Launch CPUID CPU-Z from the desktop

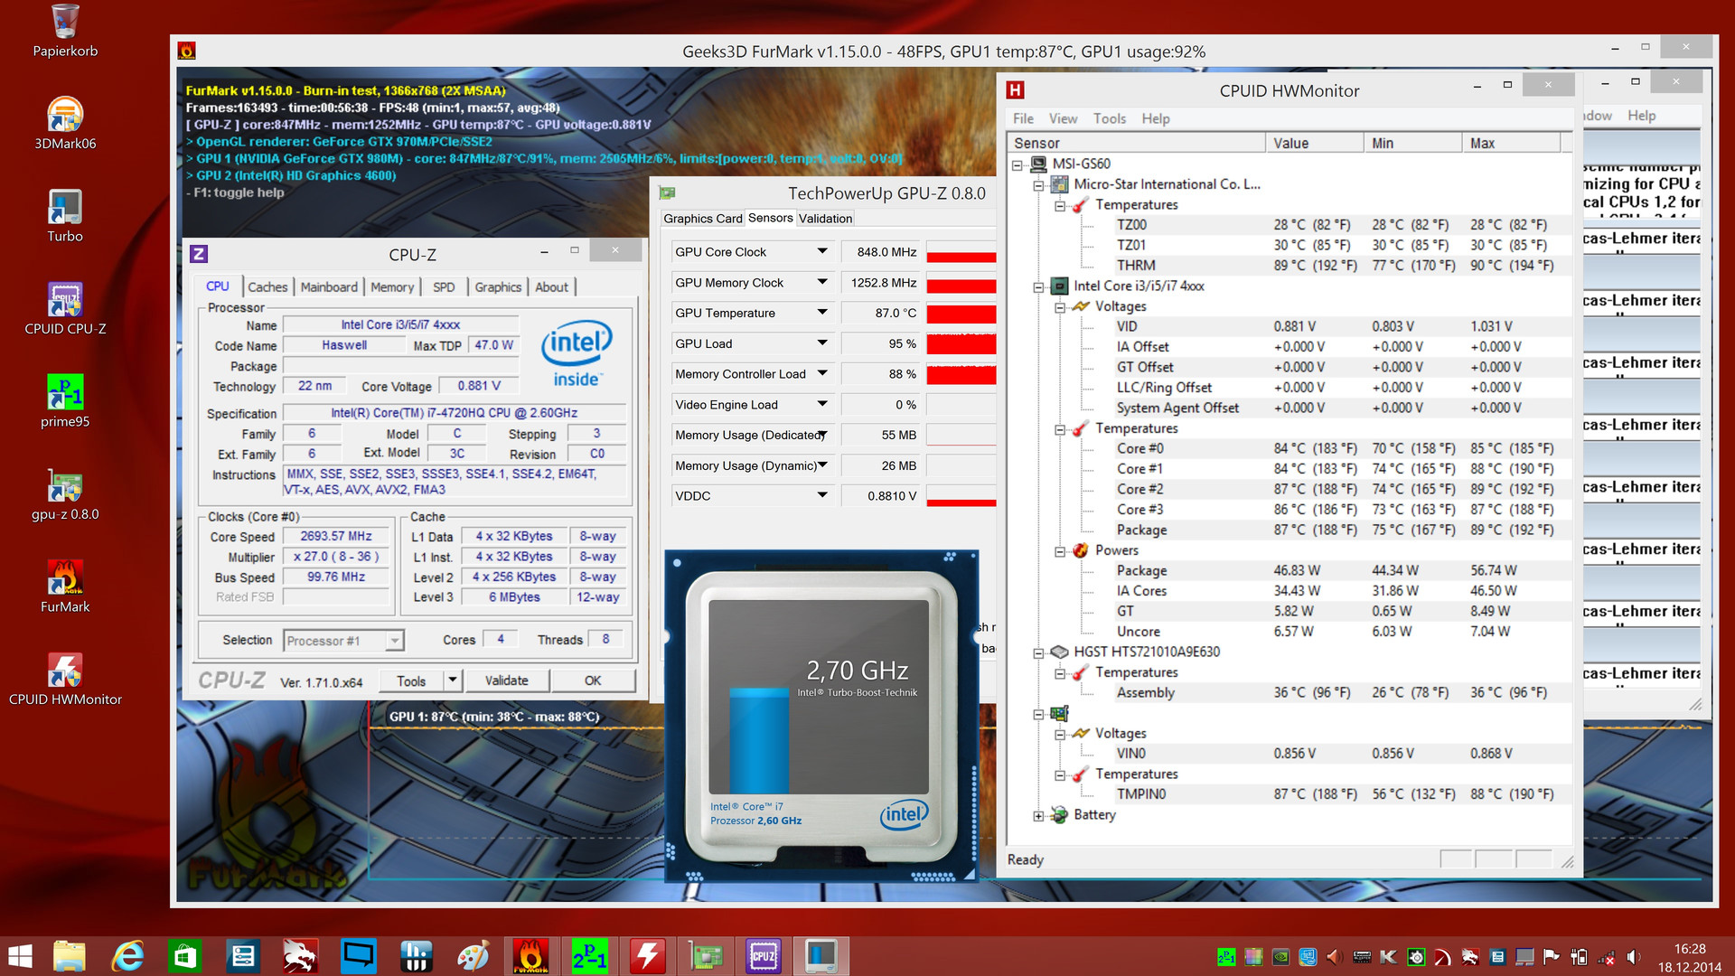pos(65,308)
